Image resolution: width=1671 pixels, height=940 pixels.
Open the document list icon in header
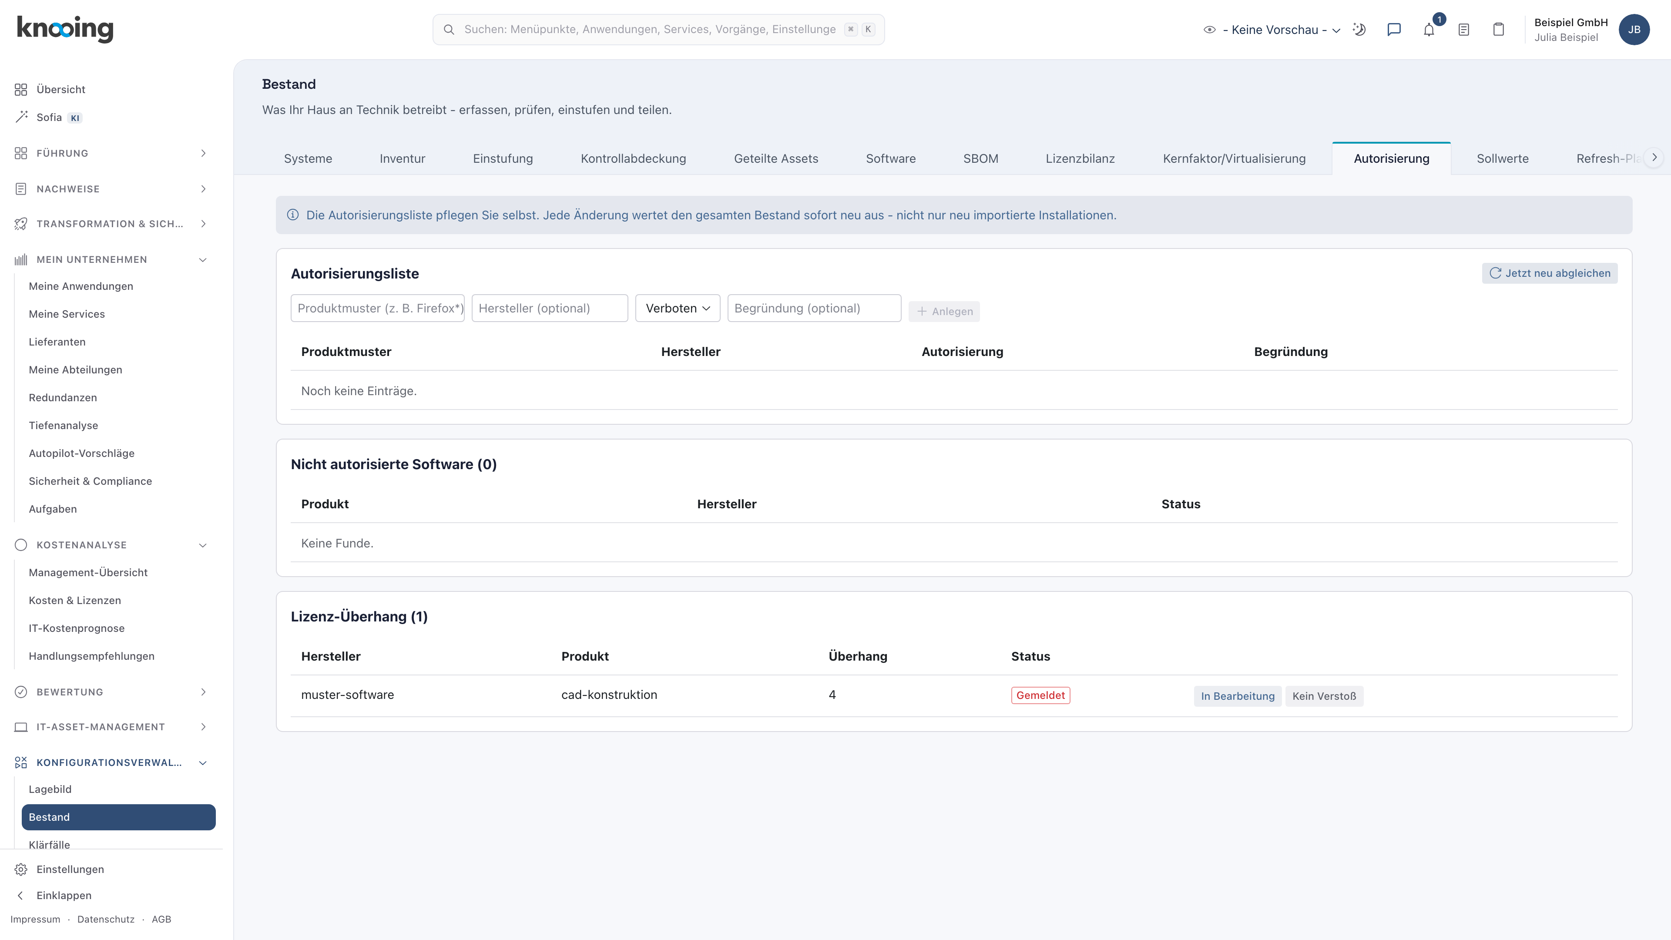tap(1463, 29)
